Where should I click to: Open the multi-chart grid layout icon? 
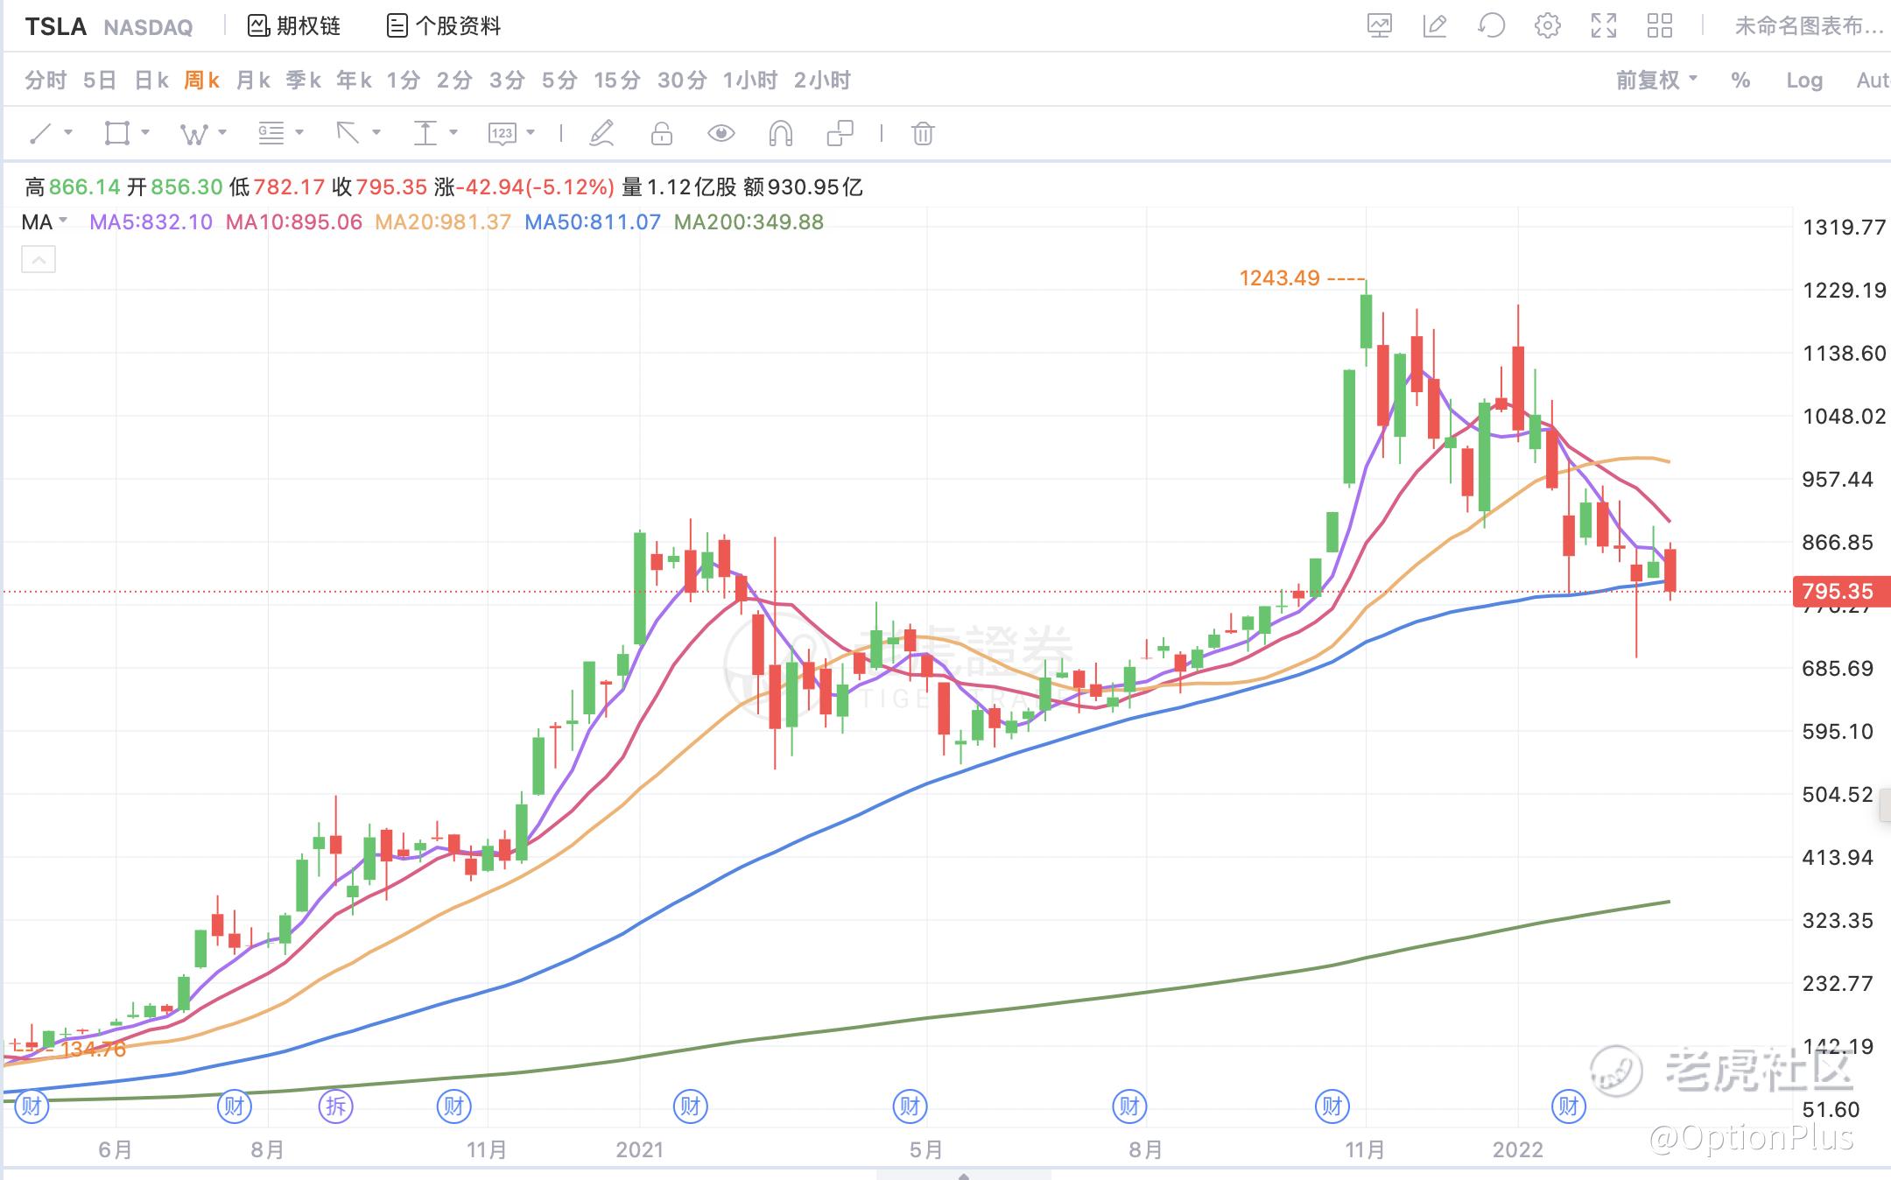click(1659, 26)
